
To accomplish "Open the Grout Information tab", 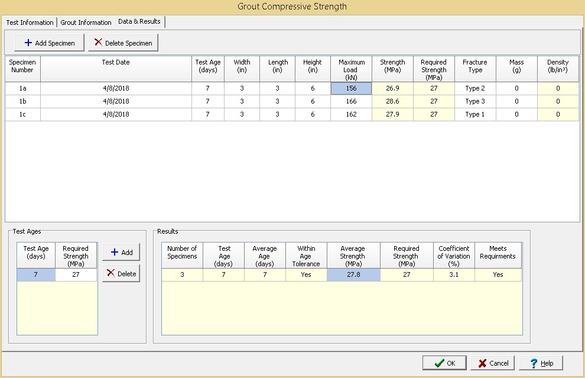I will tap(86, 22).
